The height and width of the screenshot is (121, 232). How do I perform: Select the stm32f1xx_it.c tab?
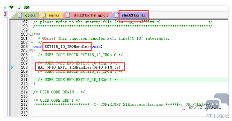pos(134,15)
